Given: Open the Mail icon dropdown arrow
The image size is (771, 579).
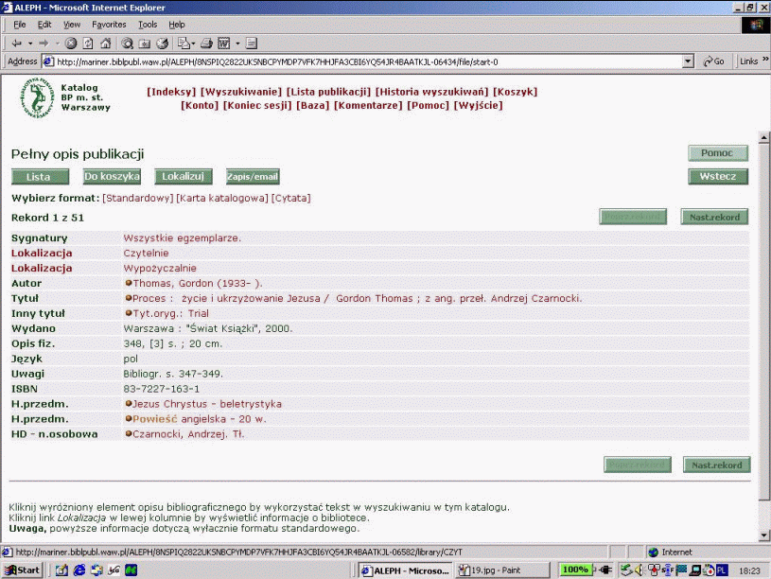Looking at the screenshot, I should point(192,43).
